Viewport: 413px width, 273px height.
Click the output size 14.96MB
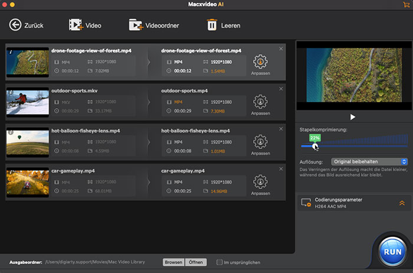click(219, 191)
